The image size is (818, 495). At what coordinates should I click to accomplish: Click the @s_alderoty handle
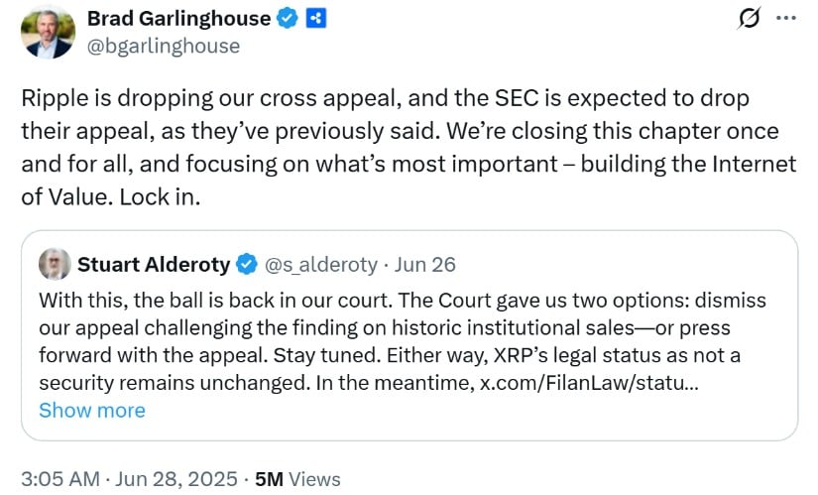pyautogui.click(x=321, y=265)
